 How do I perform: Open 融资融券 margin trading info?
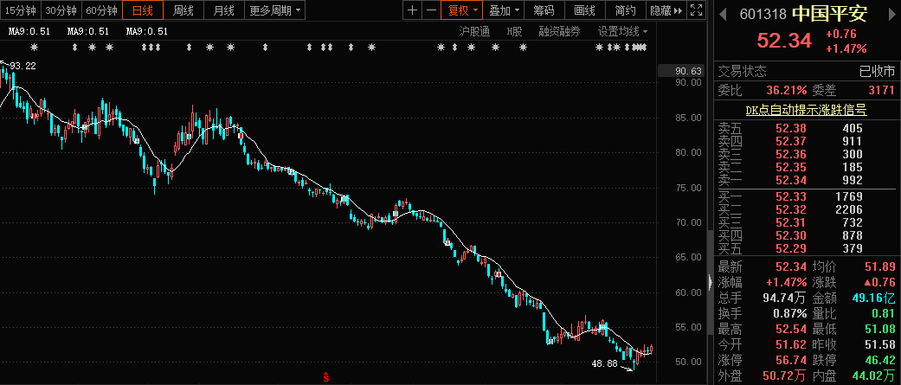[x=559, y=32]
